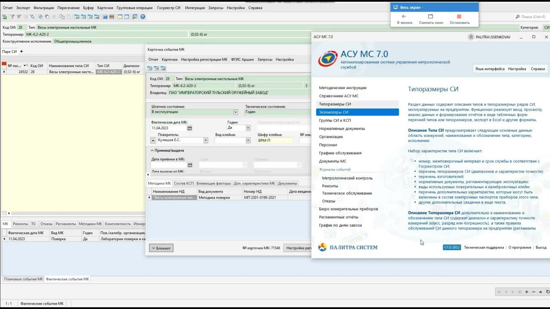Screen dimensions: 550x309
Task: Click the Шифр клейма field with БРМ-П
Action: [x=275, y=140]
